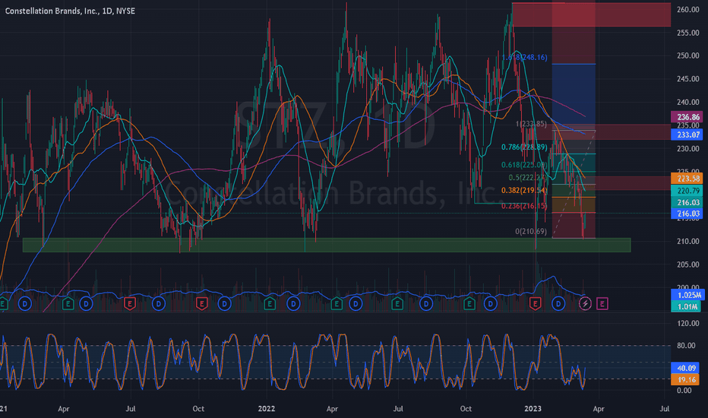The image size is (708, 418).
Task: Select the 1(233.85) Fibonacci level label
Action: click(x=531, y=124)
